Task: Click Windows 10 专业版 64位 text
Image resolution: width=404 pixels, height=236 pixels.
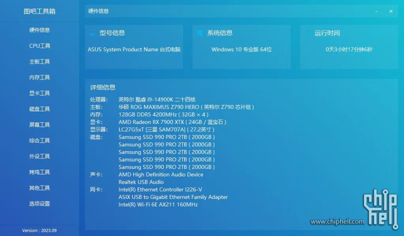Action: pos(242,49)
